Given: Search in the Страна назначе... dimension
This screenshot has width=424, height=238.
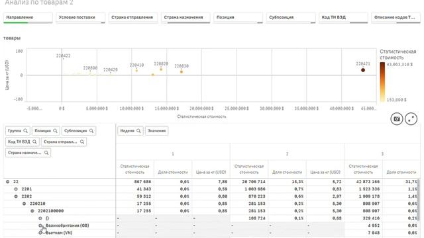Looking at the screenshot, I should 46,153.
